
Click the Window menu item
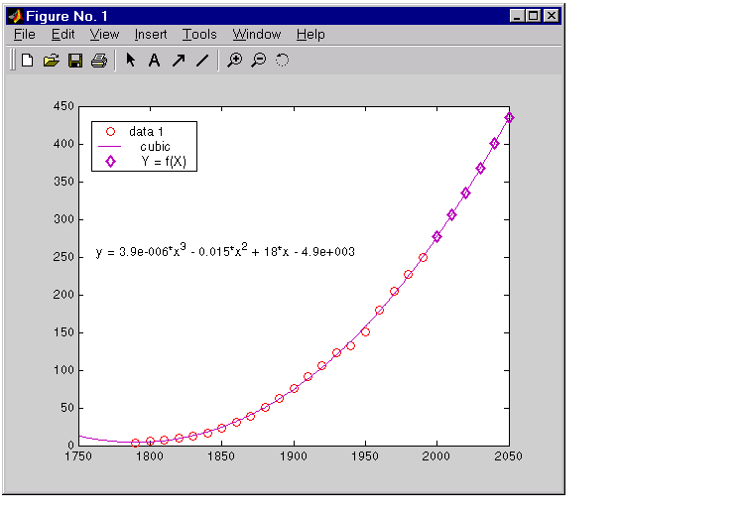[257, 35]
